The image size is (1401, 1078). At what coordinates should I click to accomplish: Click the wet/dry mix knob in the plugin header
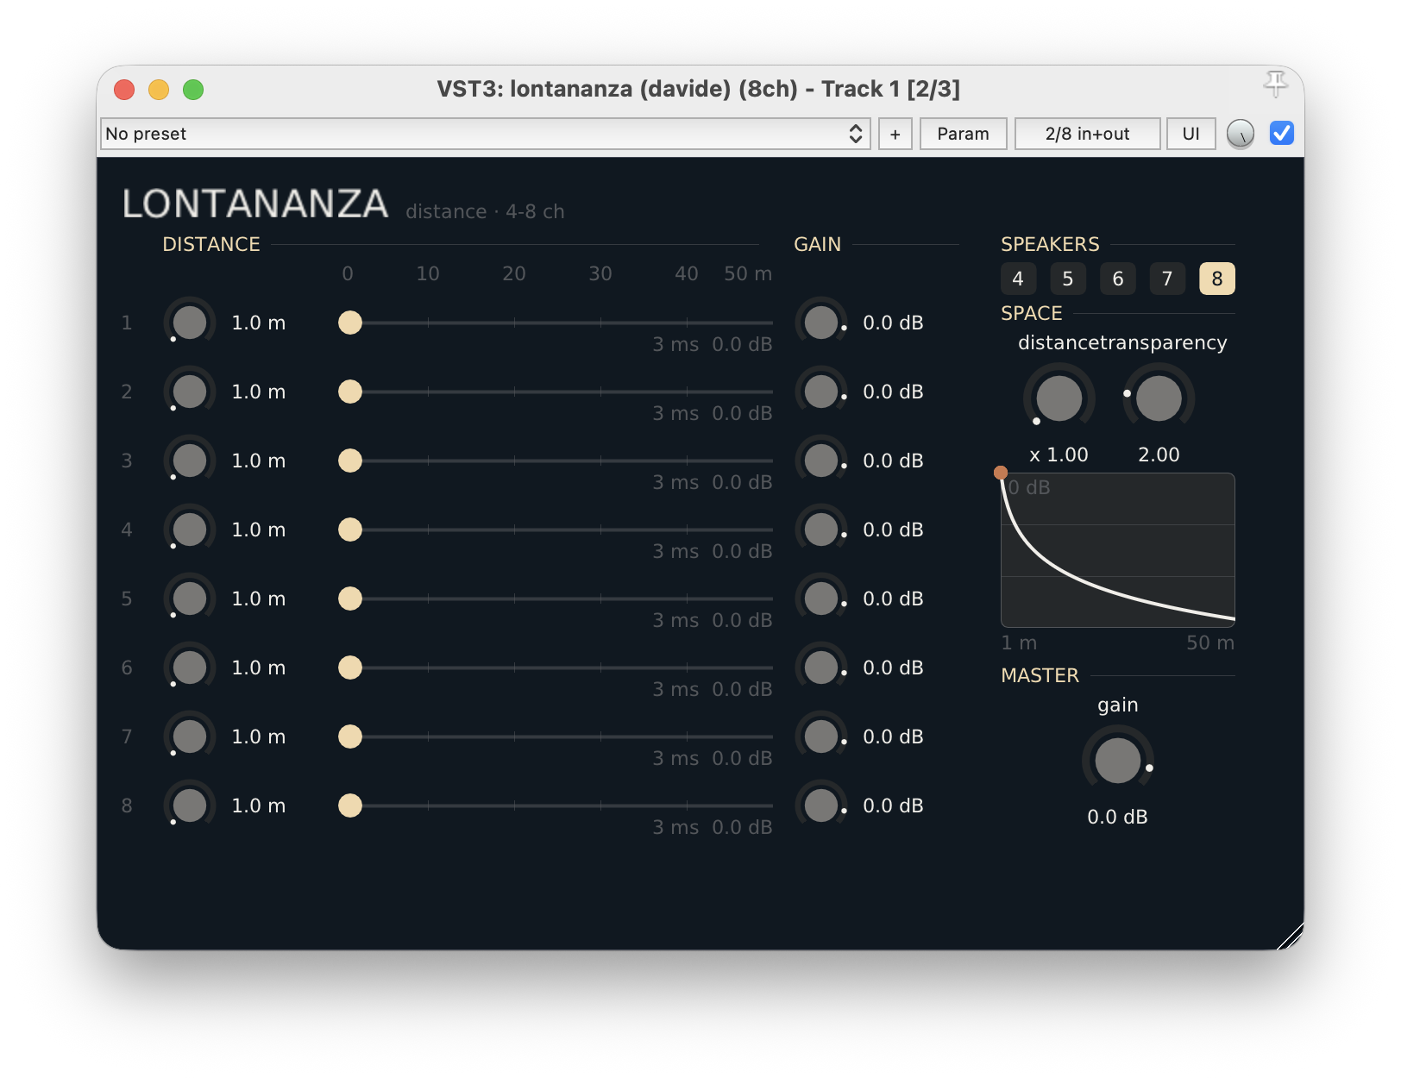[1241, 134]
